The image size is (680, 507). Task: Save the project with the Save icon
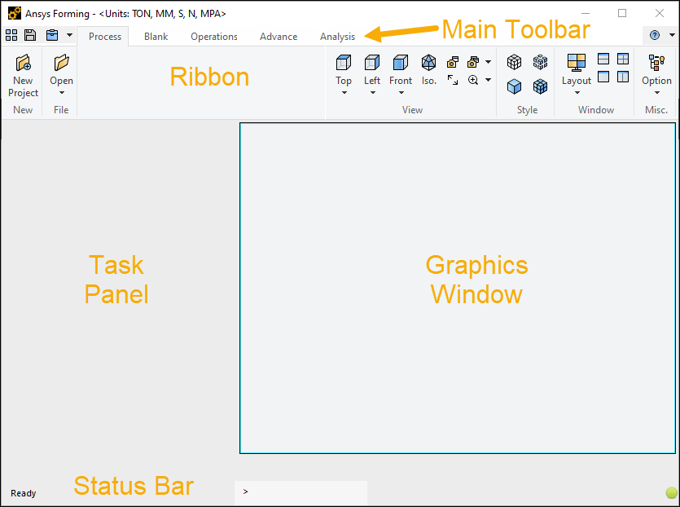tap(30, 35)
